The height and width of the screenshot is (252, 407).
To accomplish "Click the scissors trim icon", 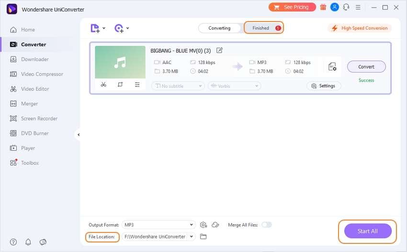I will (x=103, y=84).
